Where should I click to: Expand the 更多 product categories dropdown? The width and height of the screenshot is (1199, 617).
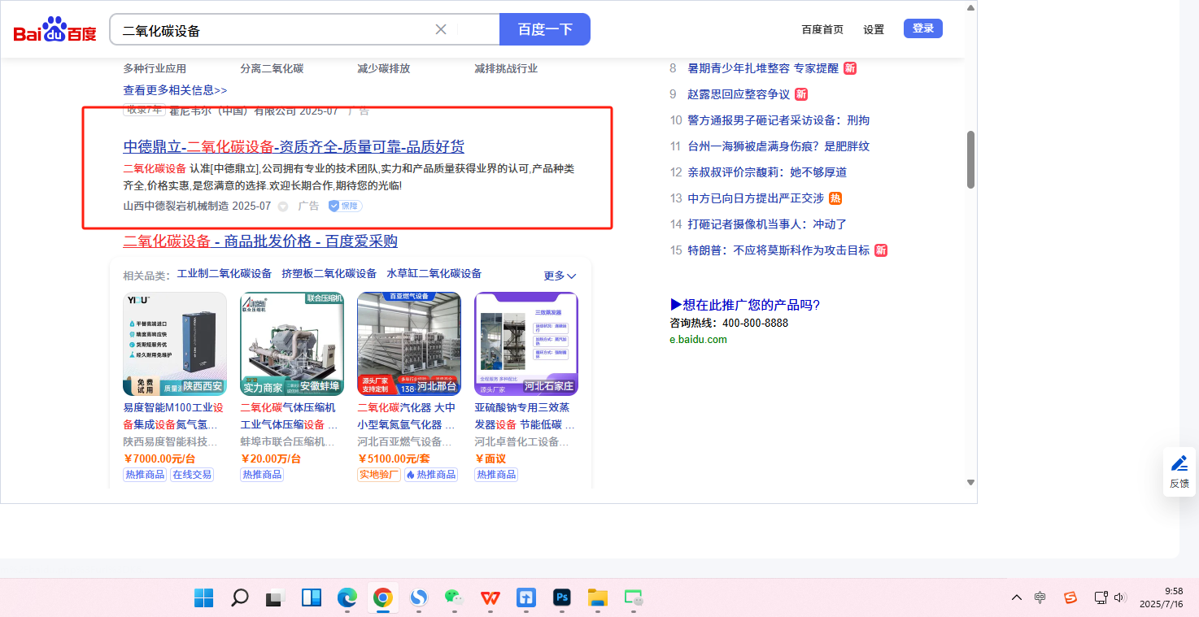(x=560, y=276)
